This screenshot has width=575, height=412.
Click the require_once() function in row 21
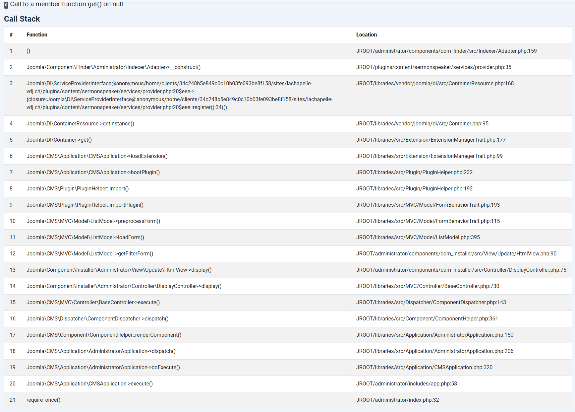(43, 400)
